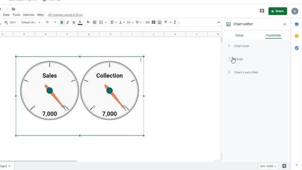This screenshot has width=302, height=170.
Task: Hide the menus with collapse arrow
Action: [x=219, y=23]
